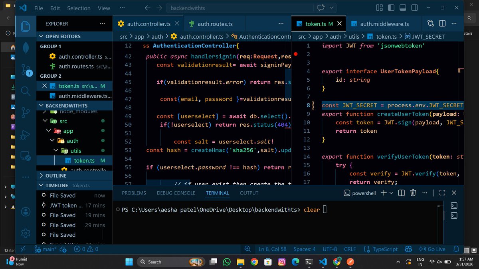Open the Explorer view in activity bar
The width and height of the screenshot is (479, 269).
coord(26,26)
